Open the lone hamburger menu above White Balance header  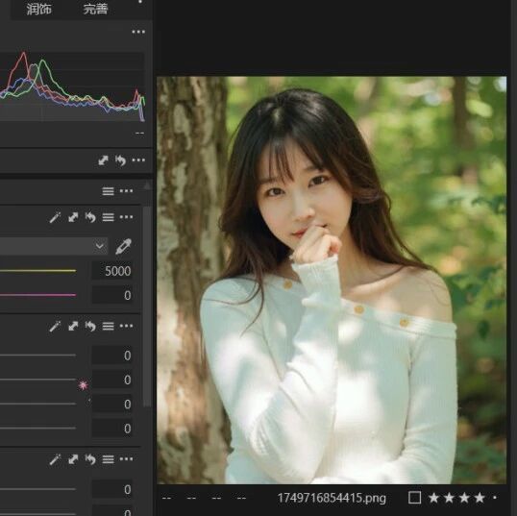pos(109,191)
